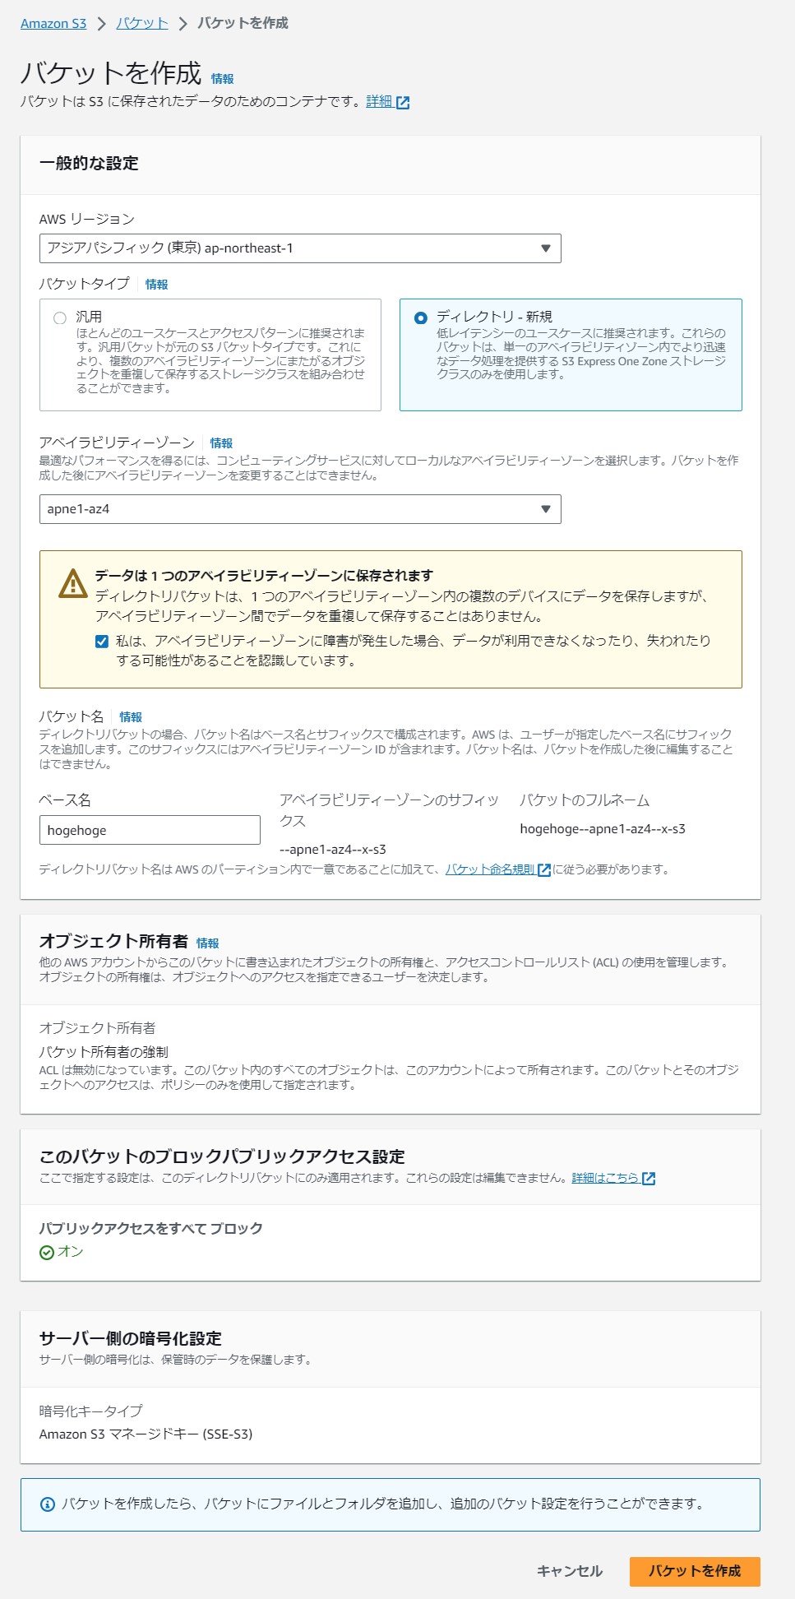Toggle the availability zone acknowledgement checkbox
Screen dimensions: 795x1599
click(102, 642)
